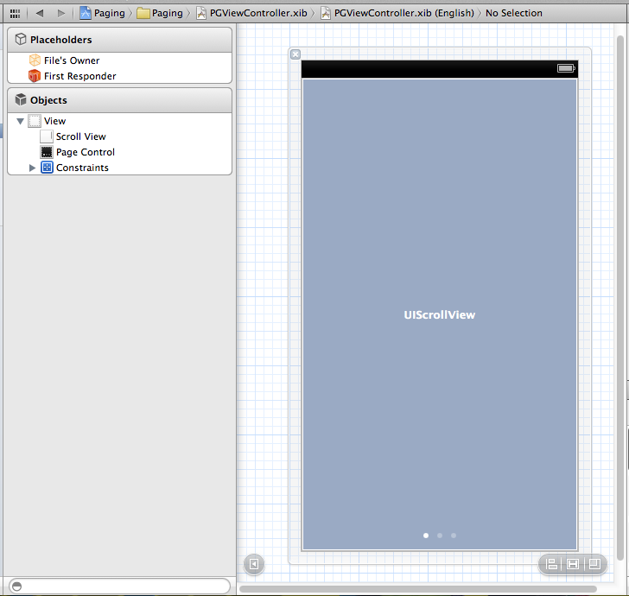The image size is (629, 596).
Task: Go forward with the right arrow
Action: click(x=61, y=13)
